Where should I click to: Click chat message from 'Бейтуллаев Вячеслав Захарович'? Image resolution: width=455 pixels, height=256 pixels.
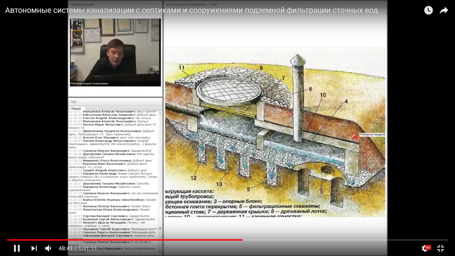pyautogui.click(x=113, y=115)
